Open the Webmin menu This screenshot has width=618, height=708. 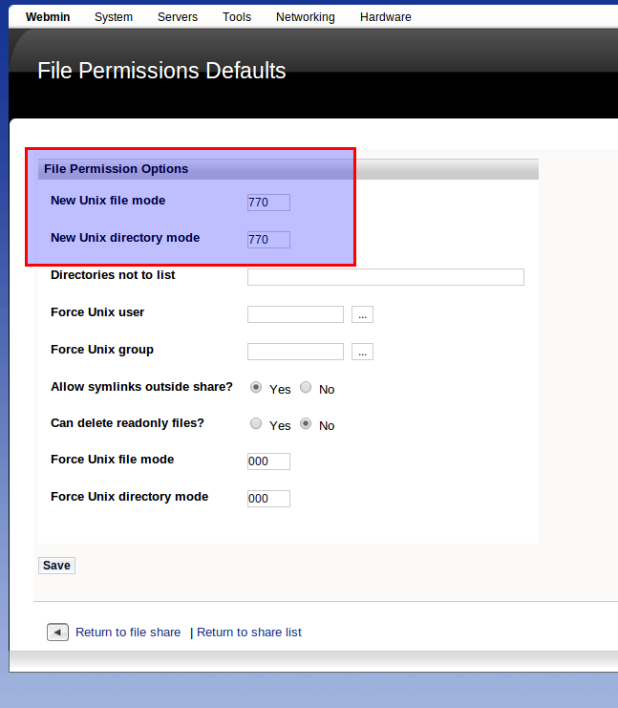point(48,17)
